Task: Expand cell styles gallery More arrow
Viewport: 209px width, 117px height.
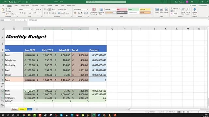Action: tap(152, 13)
